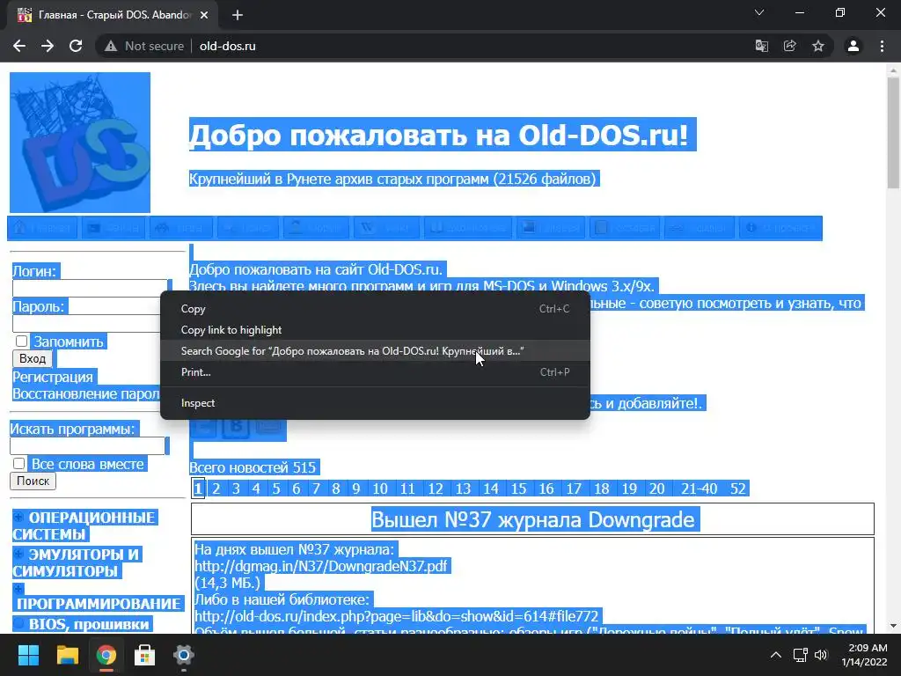Open a new tab with the plus button
Screen dimensions: 901x676
click(x=238, y=15)
